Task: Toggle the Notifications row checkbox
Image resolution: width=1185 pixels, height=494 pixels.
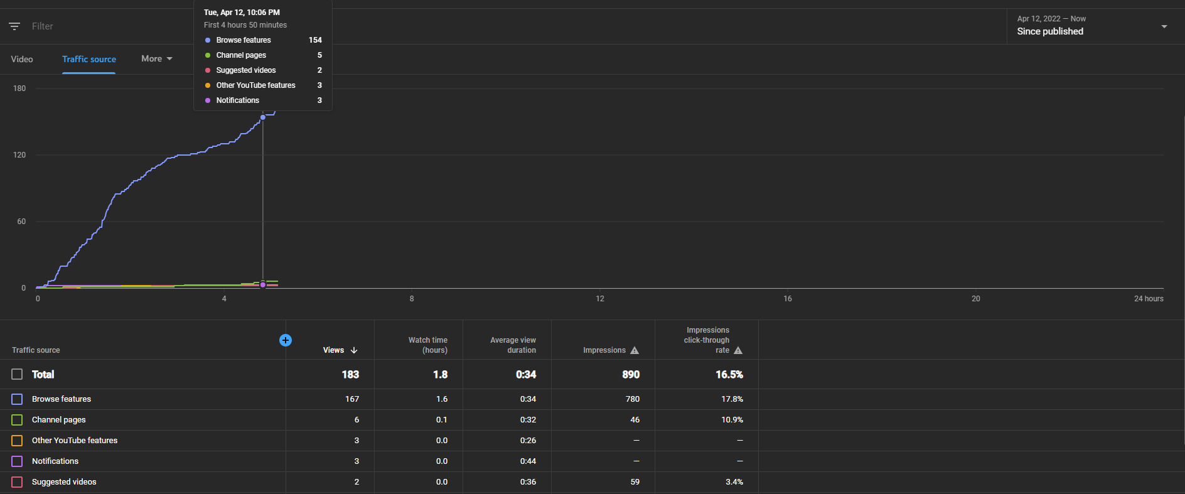Action: click(17, 461)
